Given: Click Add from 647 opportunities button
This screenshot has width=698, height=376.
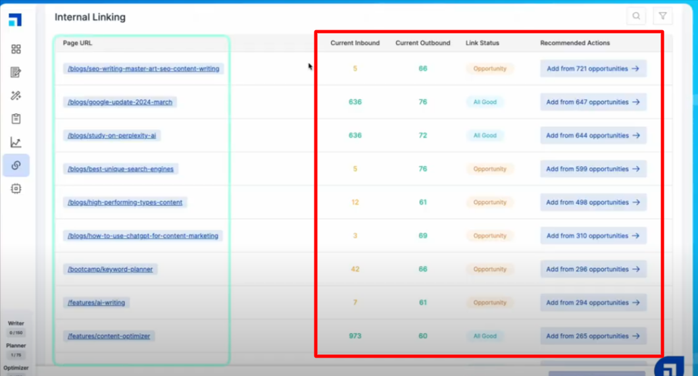Looking at the screenshot, I should (593, 102).
